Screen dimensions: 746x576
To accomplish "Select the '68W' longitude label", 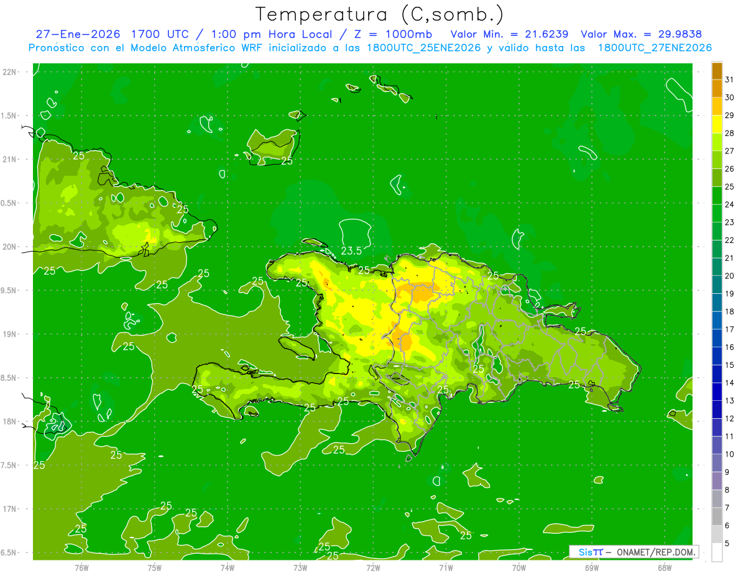I will (x=665, y=567).
